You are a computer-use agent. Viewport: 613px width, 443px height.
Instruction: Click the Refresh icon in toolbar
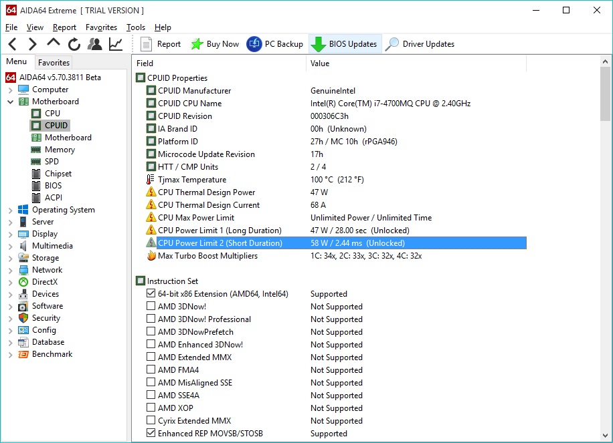74,44
